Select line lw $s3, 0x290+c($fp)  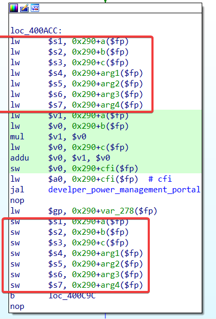point(69,63)
